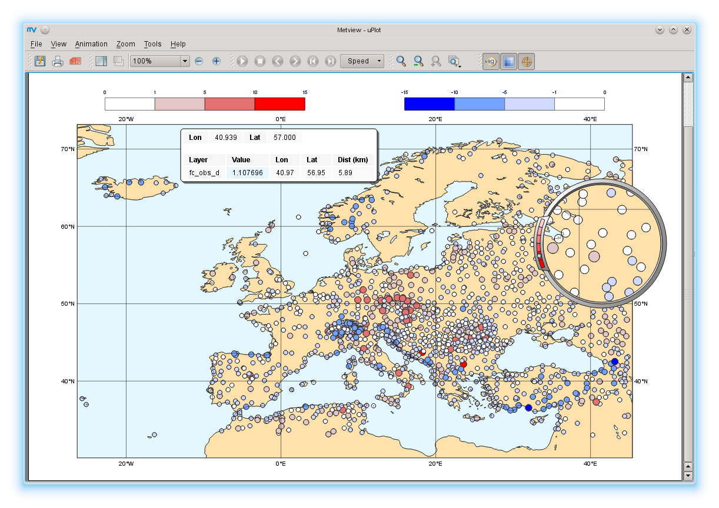Click the dark blue -15 to -10 legend box
Viewport: 719px width, 508px height.
[430, 104]
